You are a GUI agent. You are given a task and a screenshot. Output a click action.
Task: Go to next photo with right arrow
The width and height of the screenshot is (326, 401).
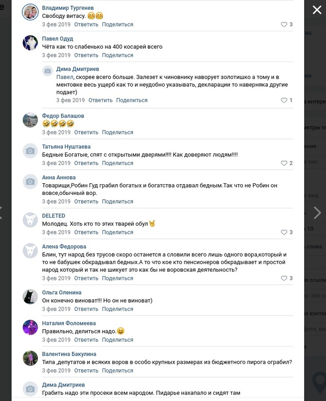click(x=317, y=213)
